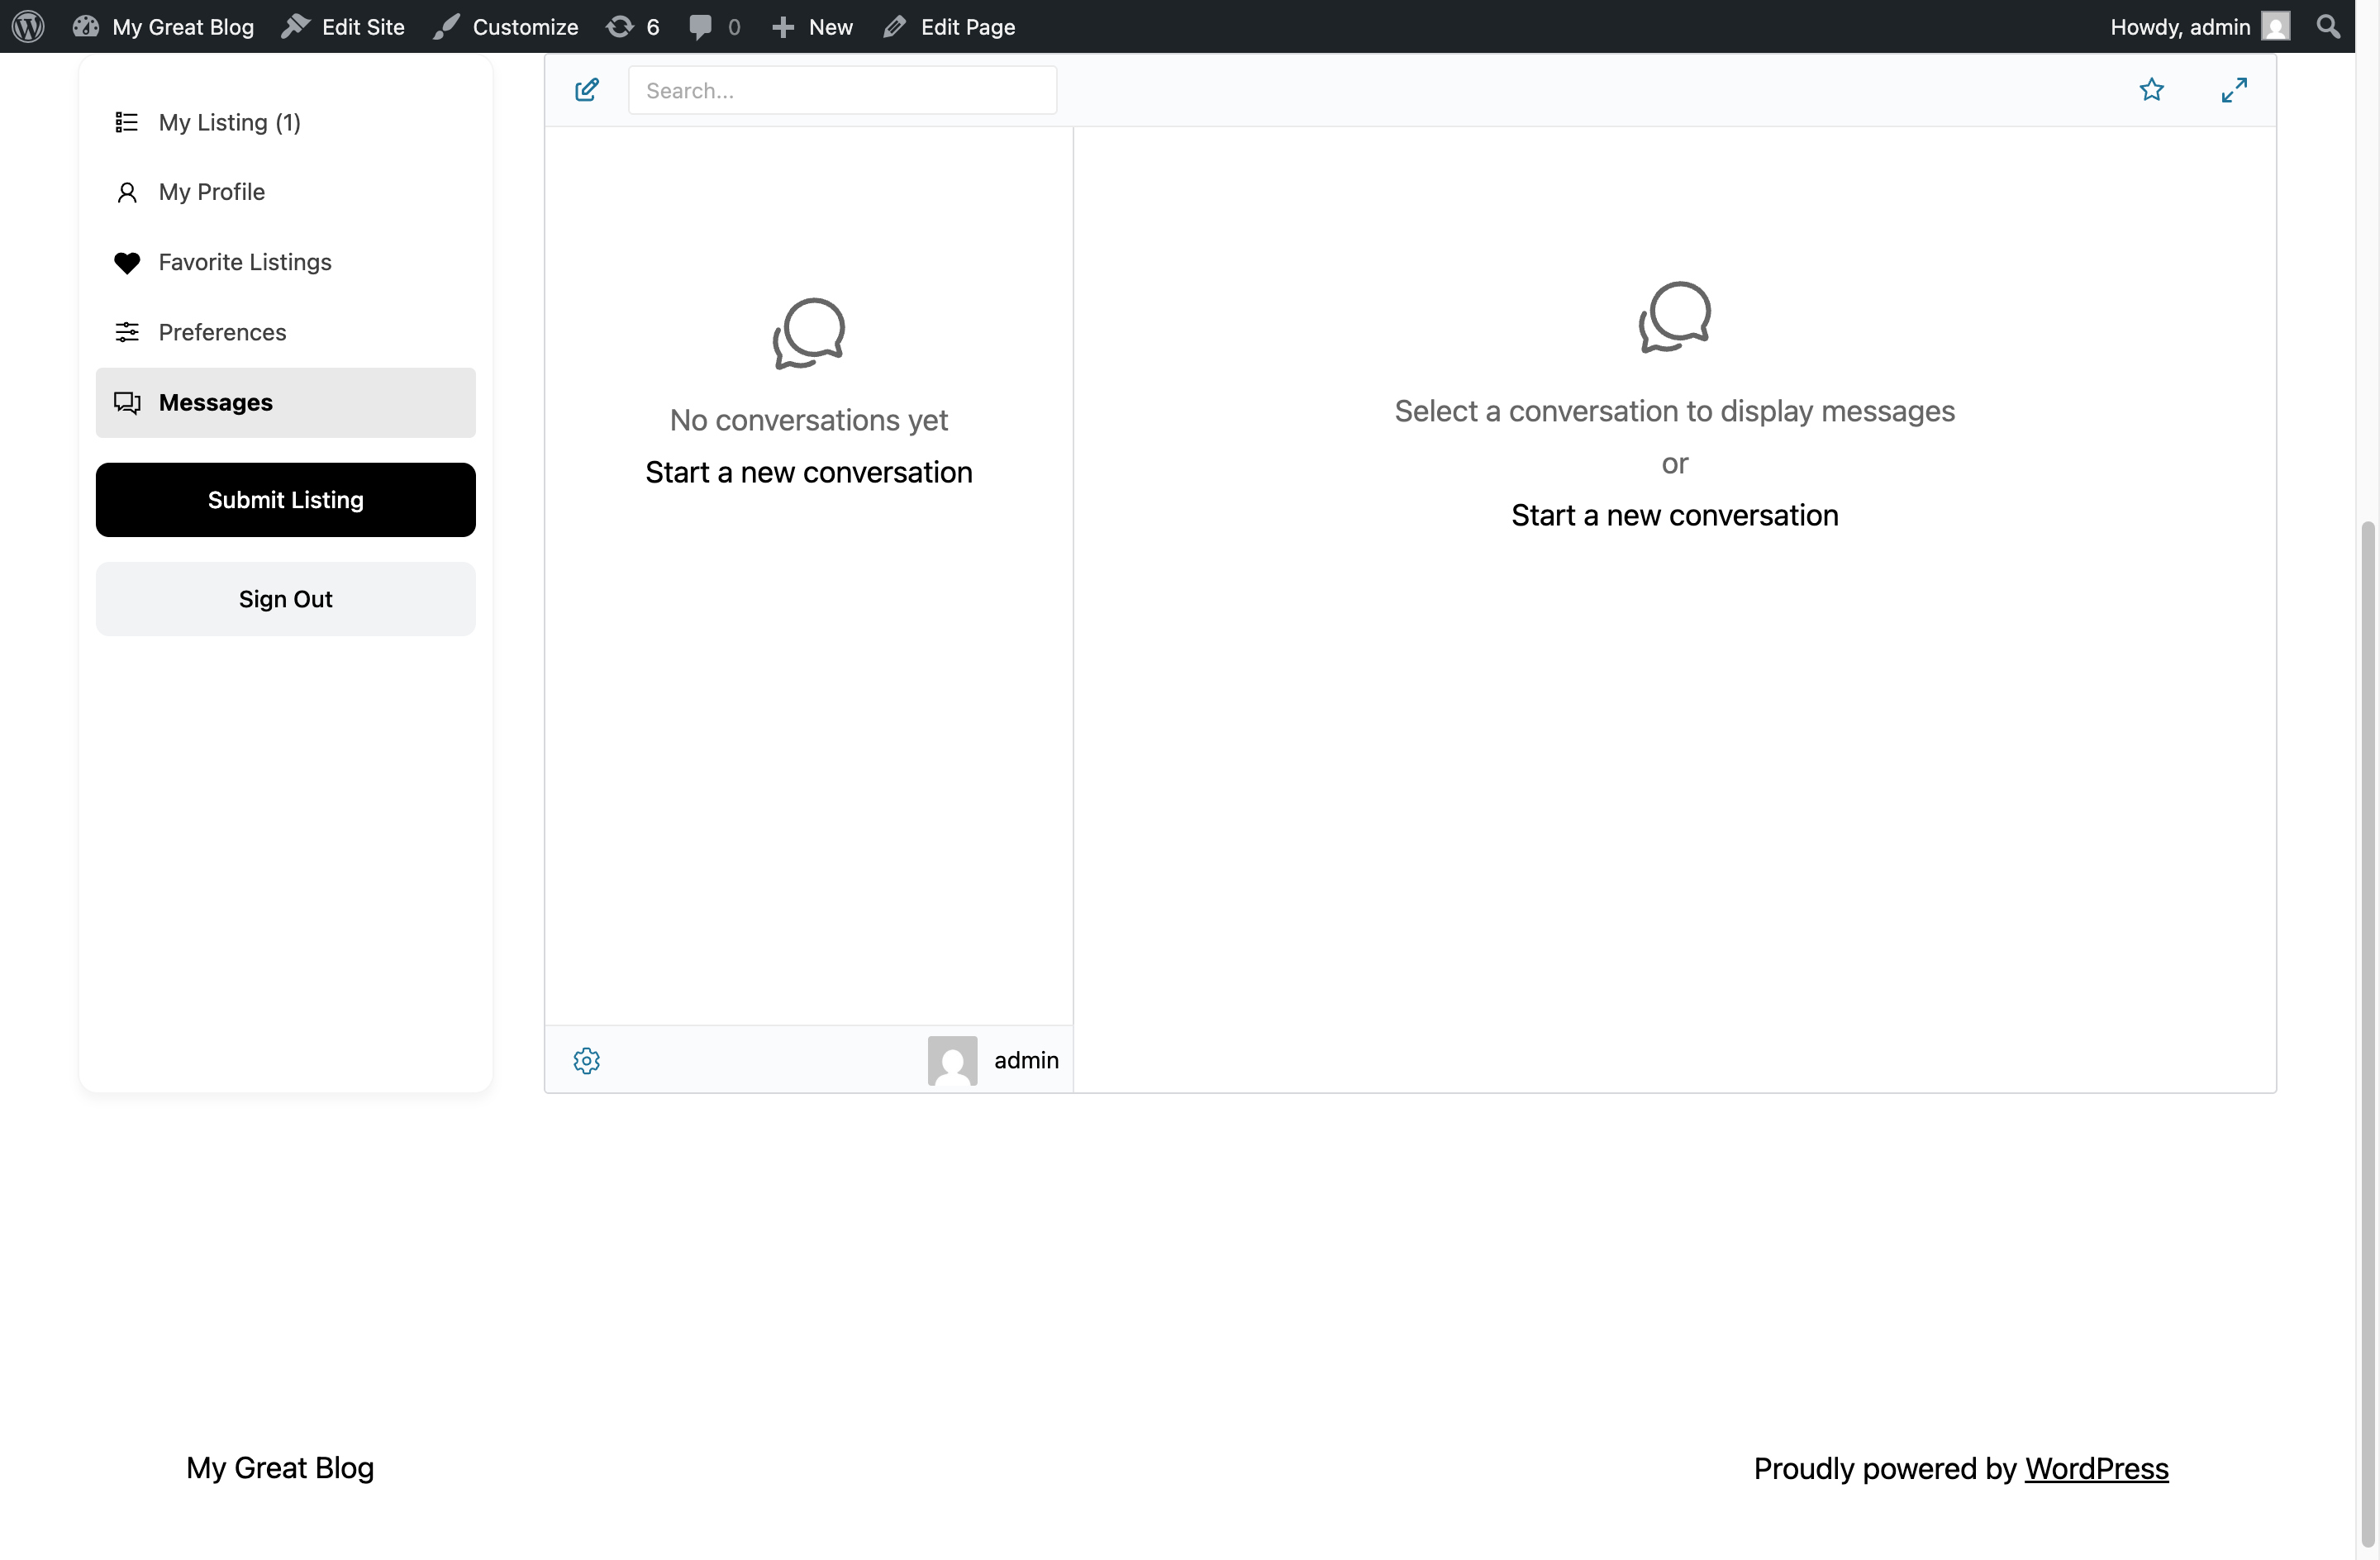
Task: Click the chat bubbles icon above Select a conversation
Action: (1675, 317)
